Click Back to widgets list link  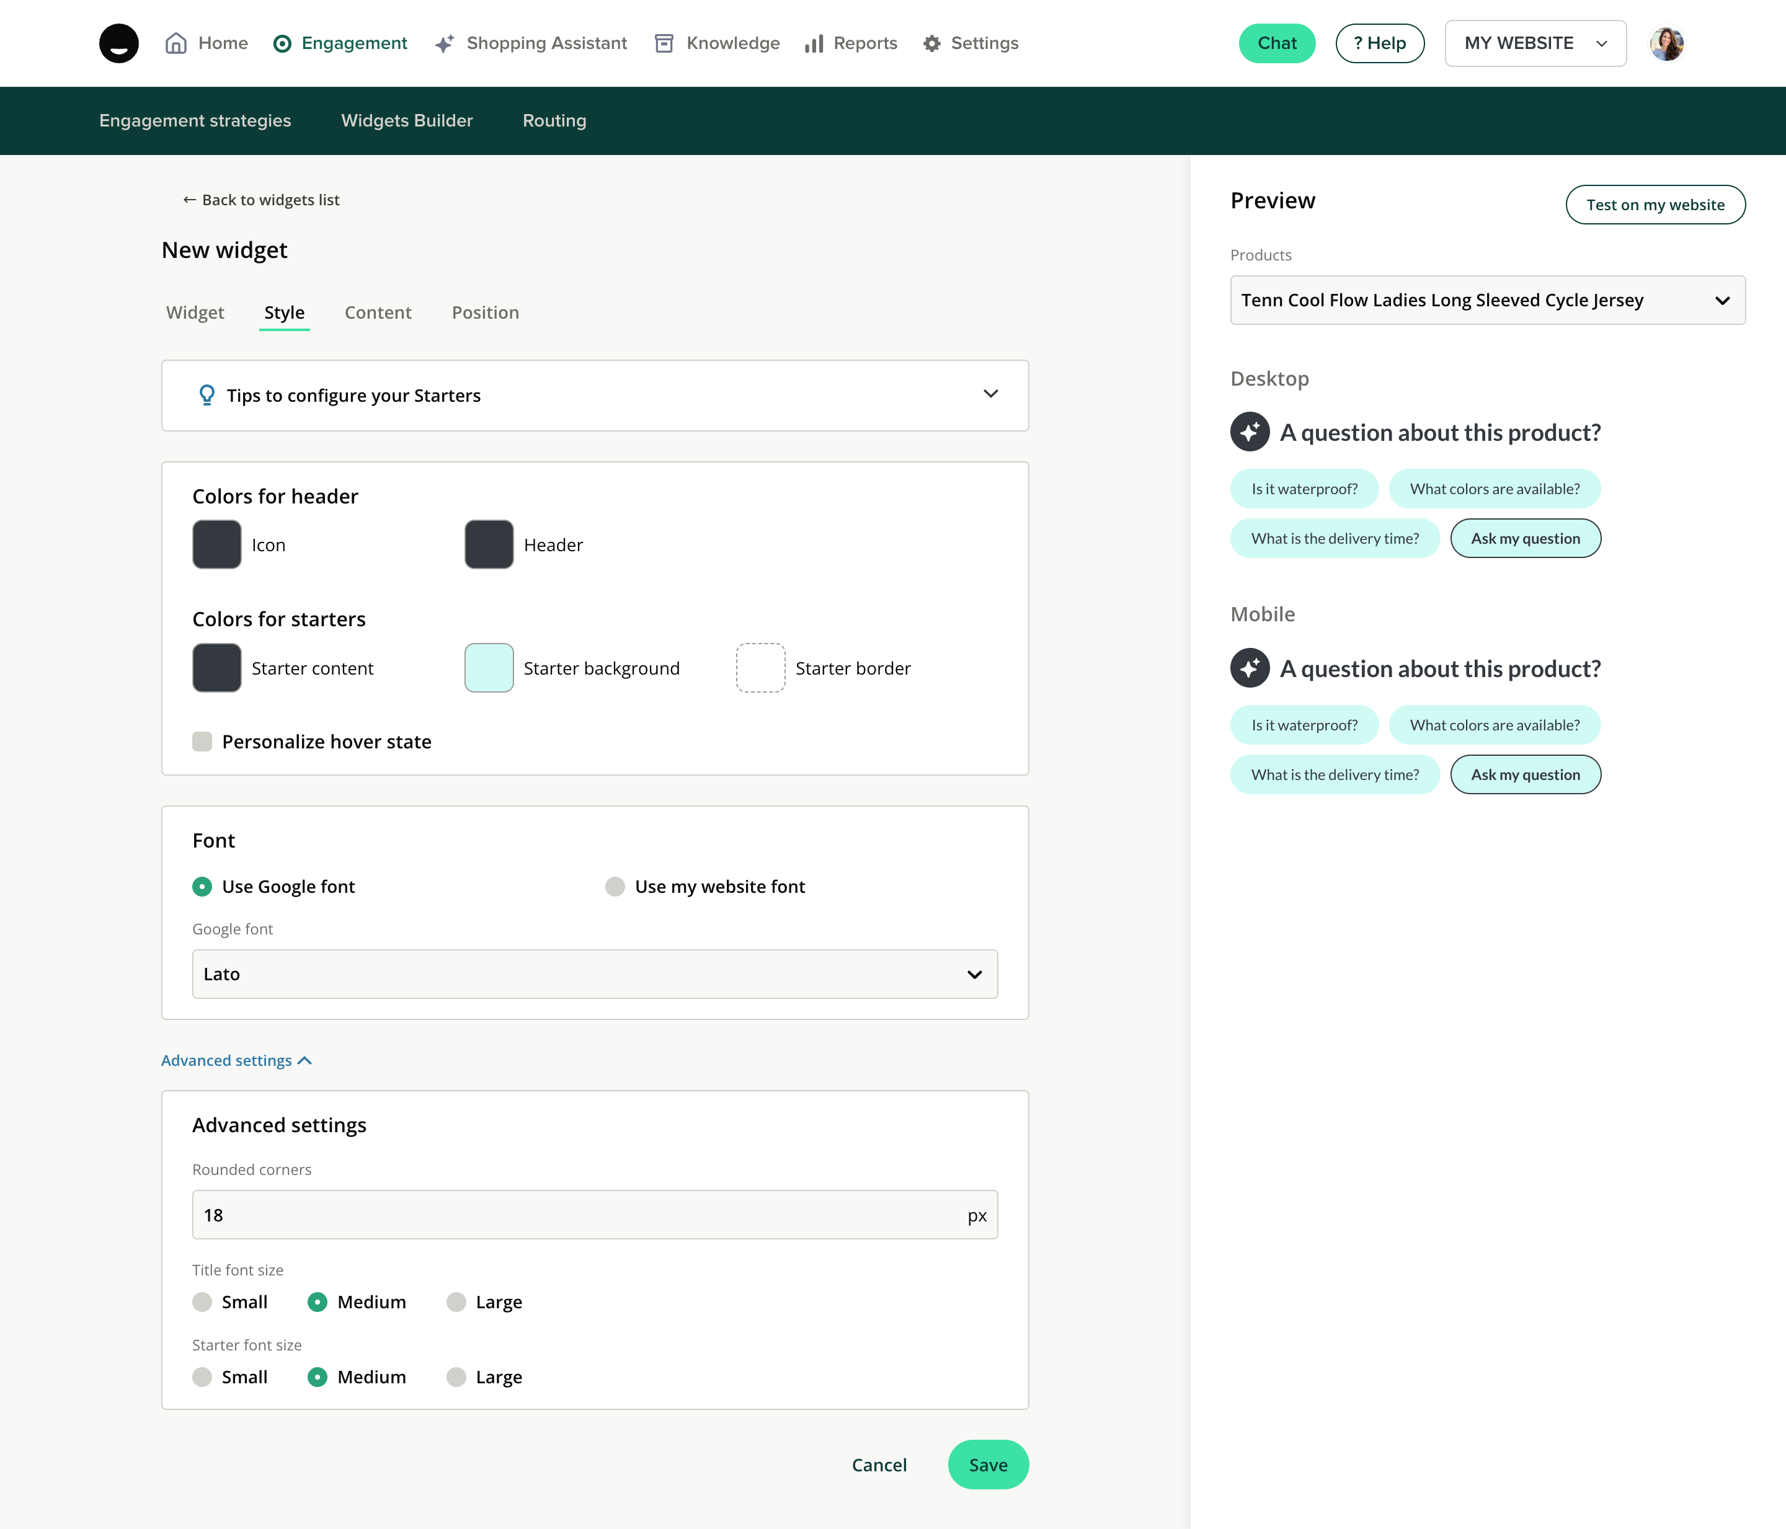point(261,200)
